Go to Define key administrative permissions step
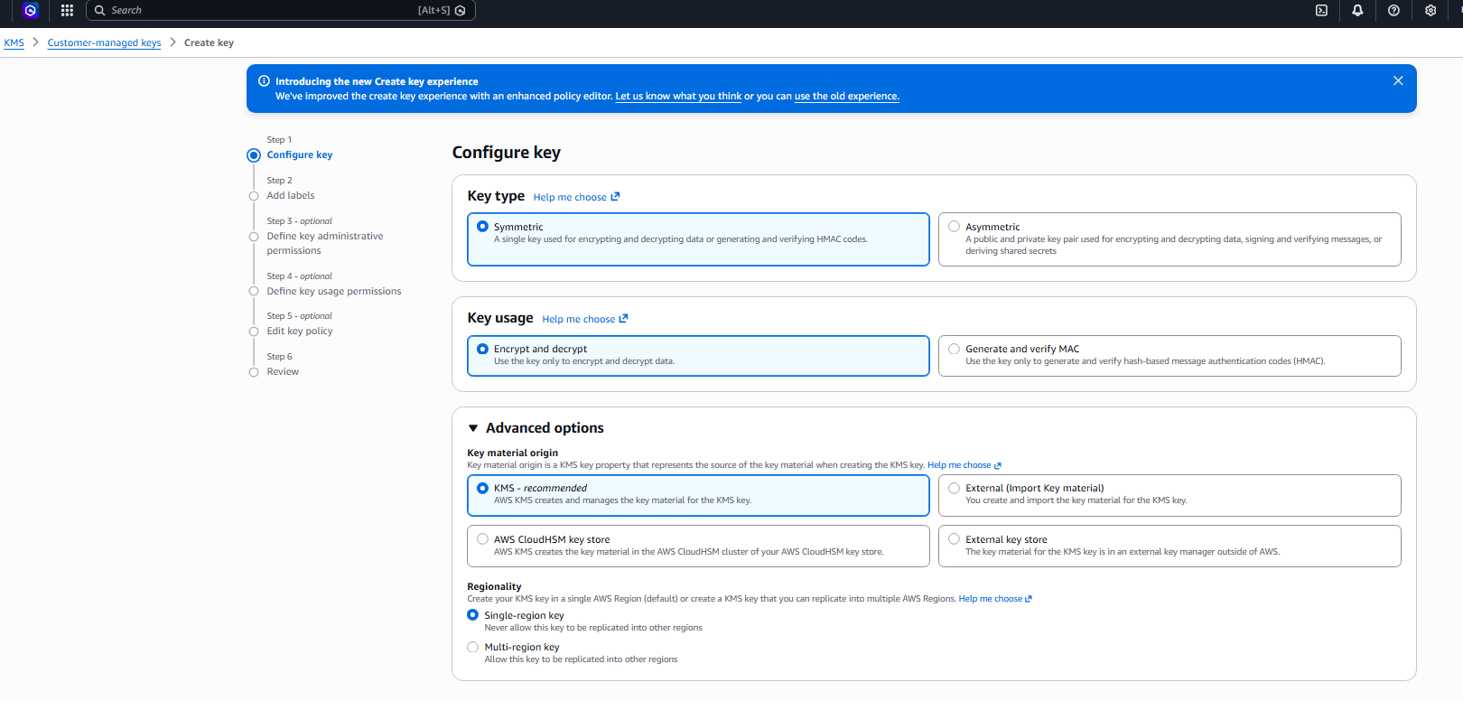The height and width of the screenshot is (701, 1463). click(325, 243)
